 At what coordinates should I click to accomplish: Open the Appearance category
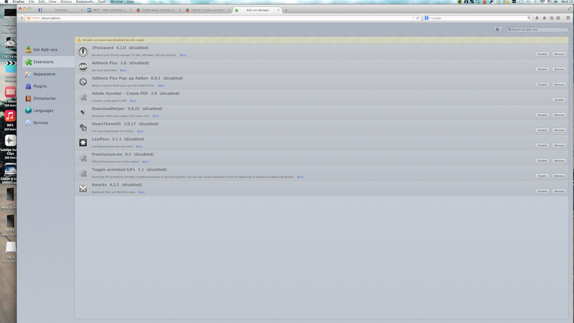(x=48, y=74)
